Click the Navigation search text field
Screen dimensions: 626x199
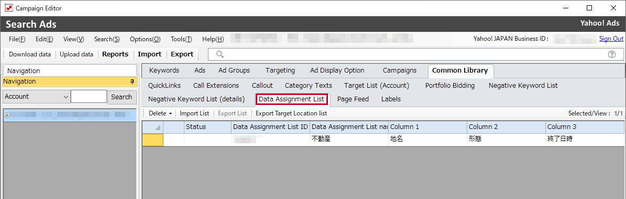[89, 97]
